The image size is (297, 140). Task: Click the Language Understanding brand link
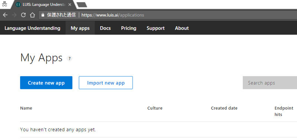click(x=32, y=28)
